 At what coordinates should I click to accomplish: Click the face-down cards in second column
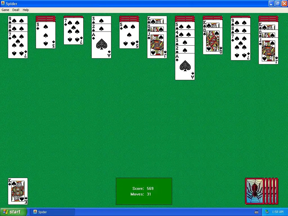coord(46,19)
